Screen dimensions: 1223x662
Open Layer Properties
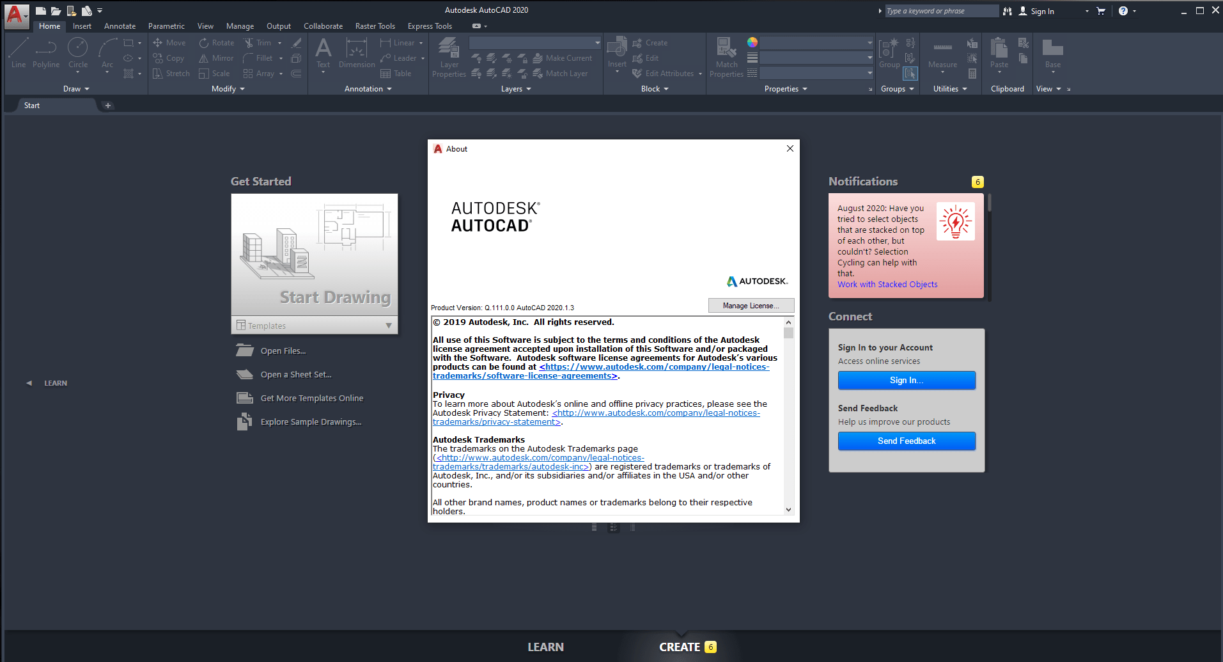point(449,58)
